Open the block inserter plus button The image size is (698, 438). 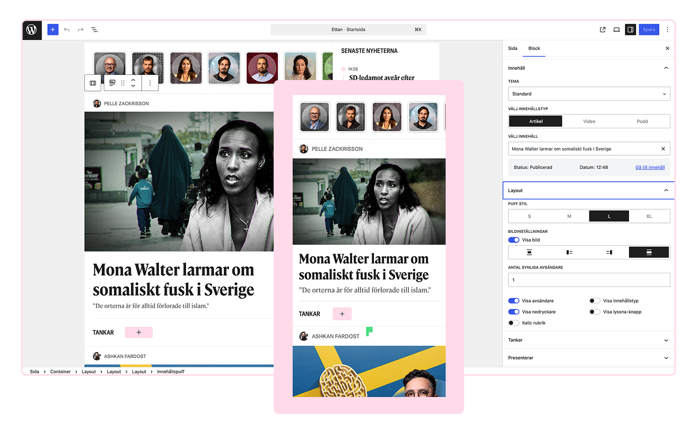(x=52, y=30)
